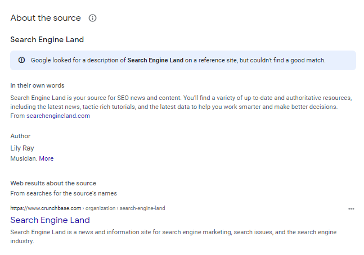Viewport: 364px width, 255px height.
Task: Click the Search Engine Land source name heading
Action: coord(47,40)
